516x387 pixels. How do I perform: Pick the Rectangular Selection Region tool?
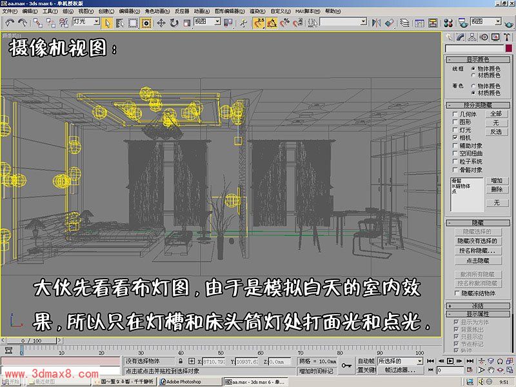coord(133,23)
